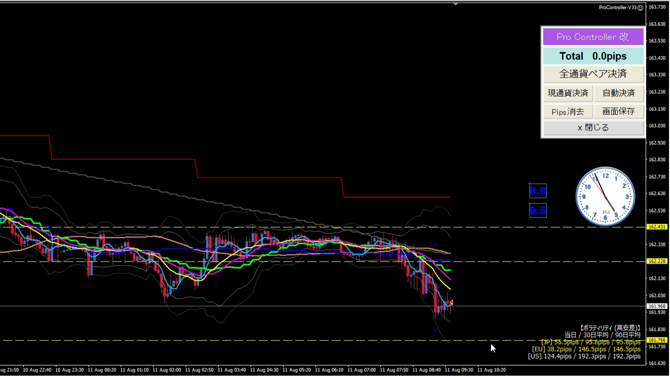Click the blue 9.5 value box
The height and width of the screenshot is (376, 670).
(538, 211)
